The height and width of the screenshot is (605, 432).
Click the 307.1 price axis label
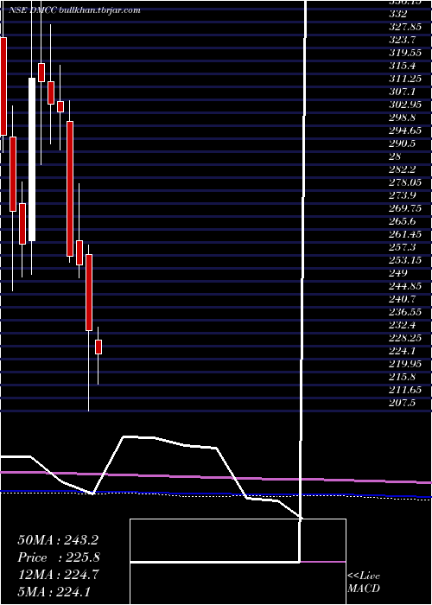402,92
